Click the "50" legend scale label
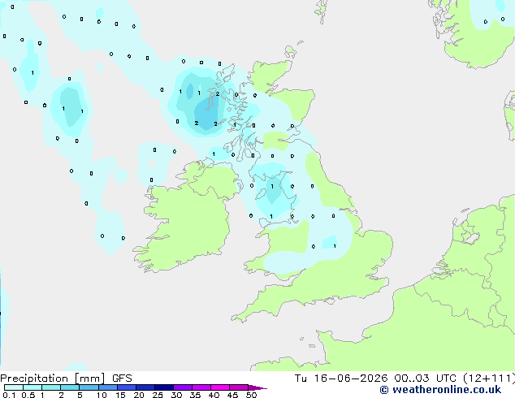The width and height of the screenshot is (515, 398). click(252, 395)
